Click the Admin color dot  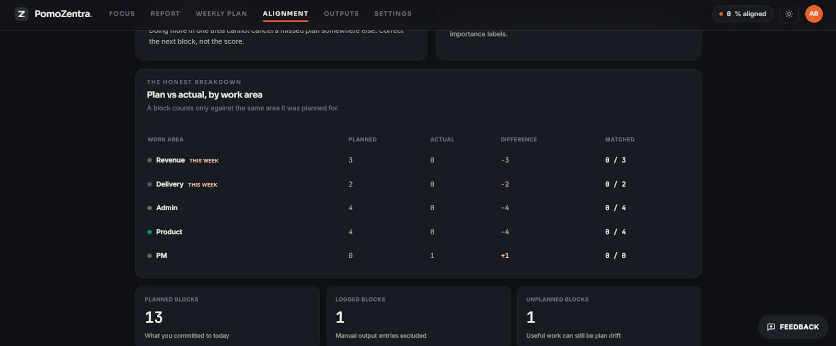(149, 208)
